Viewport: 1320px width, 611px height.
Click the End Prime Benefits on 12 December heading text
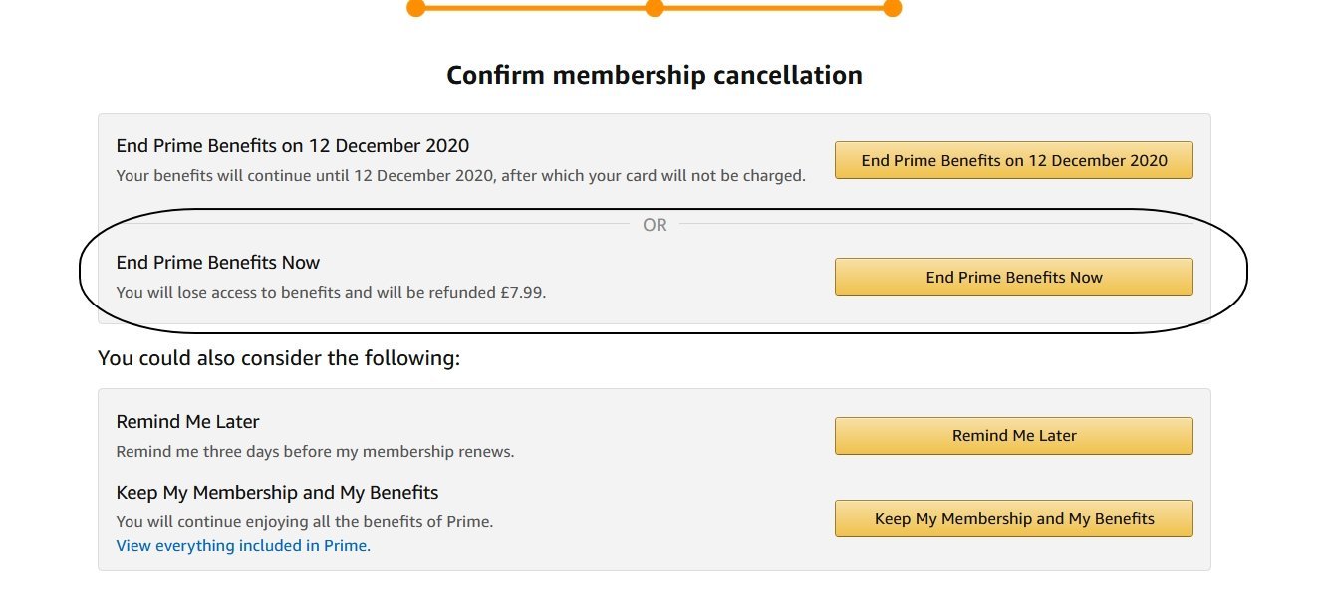(292, 146)
